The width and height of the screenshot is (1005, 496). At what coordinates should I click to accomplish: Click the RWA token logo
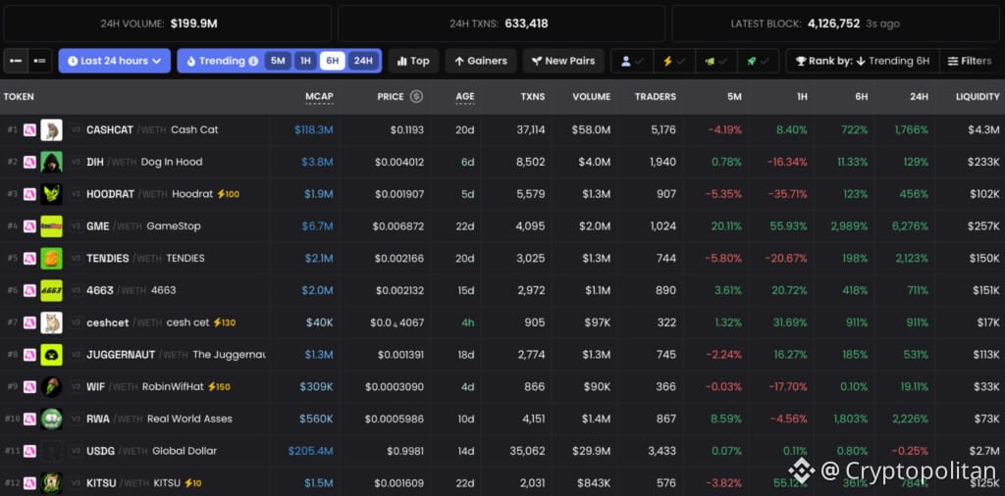51,419
